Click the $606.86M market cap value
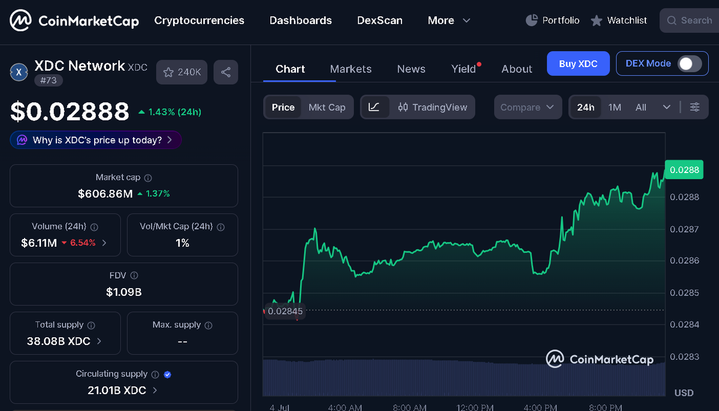 [105, 194]
